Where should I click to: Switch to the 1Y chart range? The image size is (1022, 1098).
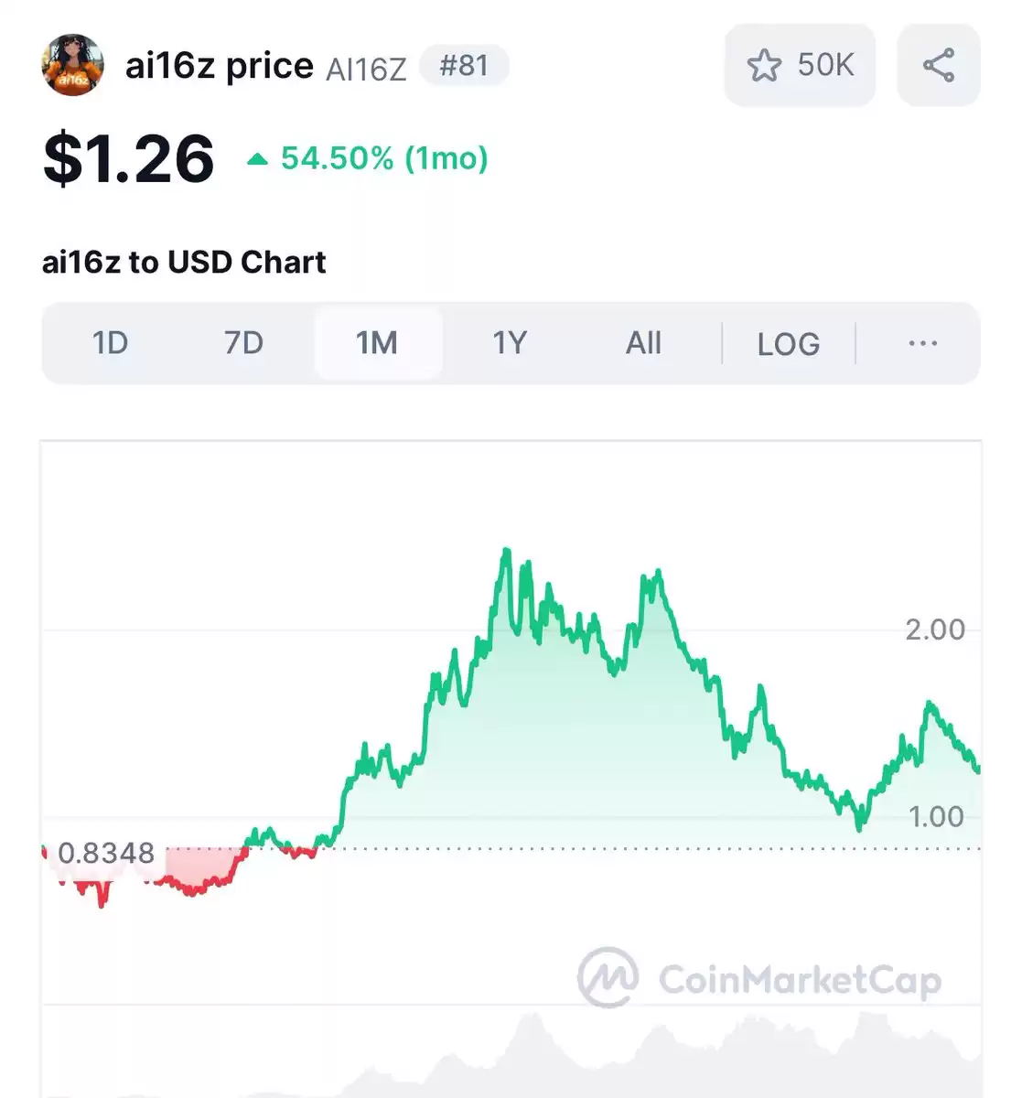click(510, 343)
